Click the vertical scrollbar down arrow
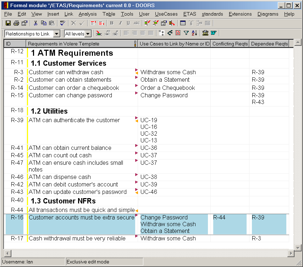Screen dimensions: 303x267 pos(298,247)
